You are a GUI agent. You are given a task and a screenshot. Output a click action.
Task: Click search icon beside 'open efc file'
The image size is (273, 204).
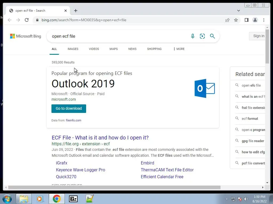coord(237,85)
